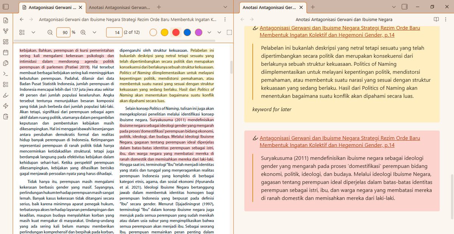
Task: Switch note to reading view
Action: pos(436,19)
